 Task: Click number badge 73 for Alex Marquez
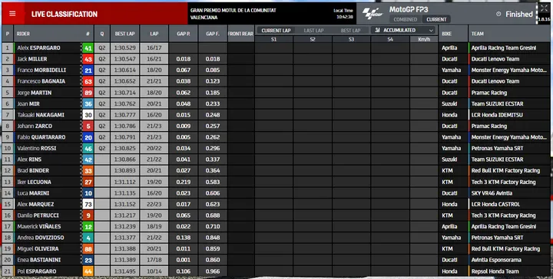(x=88, y=204)
